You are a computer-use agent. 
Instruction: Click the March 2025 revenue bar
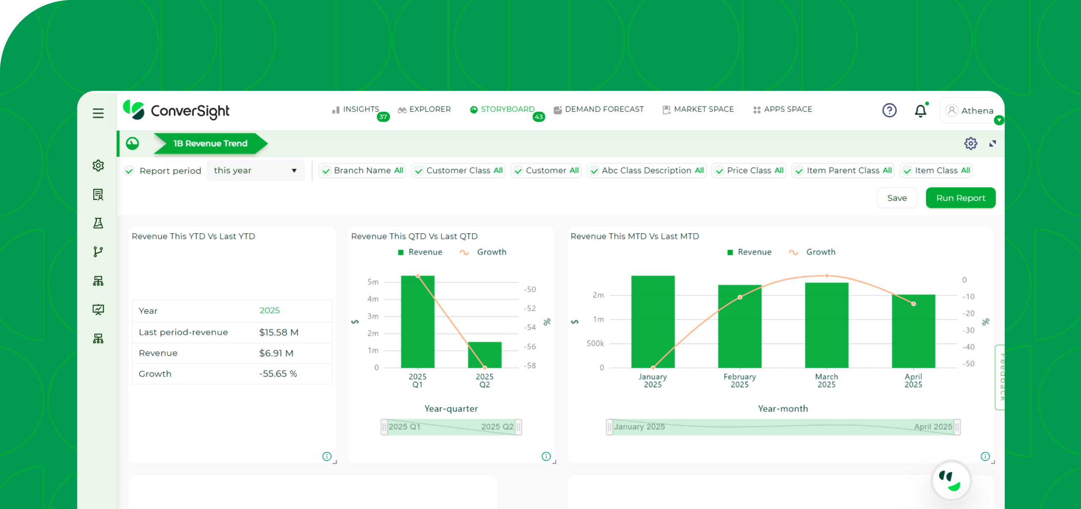click(826, 325)
